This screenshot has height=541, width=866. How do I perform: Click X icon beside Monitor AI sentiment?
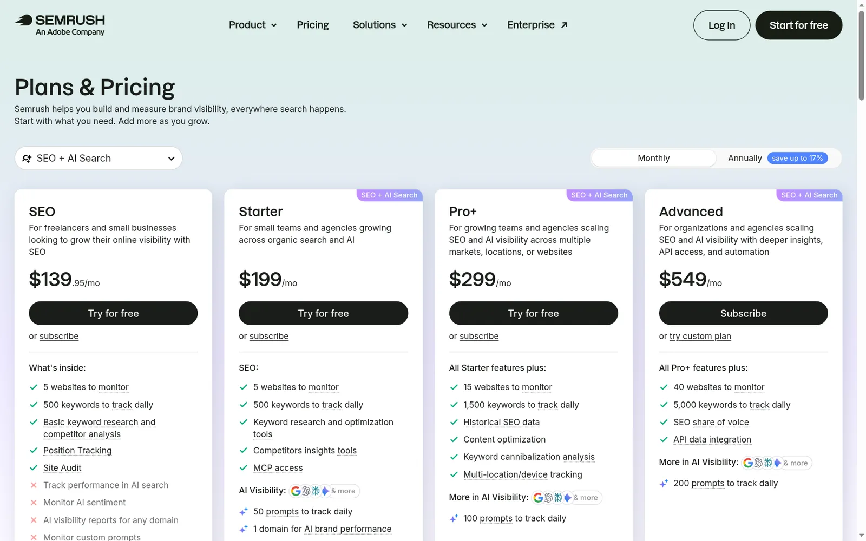point(34,503)
